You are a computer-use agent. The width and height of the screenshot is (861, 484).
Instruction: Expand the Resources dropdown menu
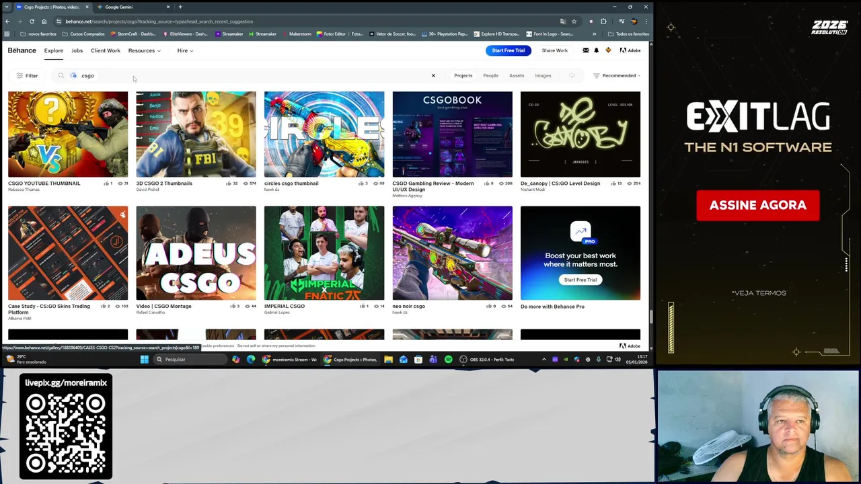pyautogui.click(x=144, y=50)
